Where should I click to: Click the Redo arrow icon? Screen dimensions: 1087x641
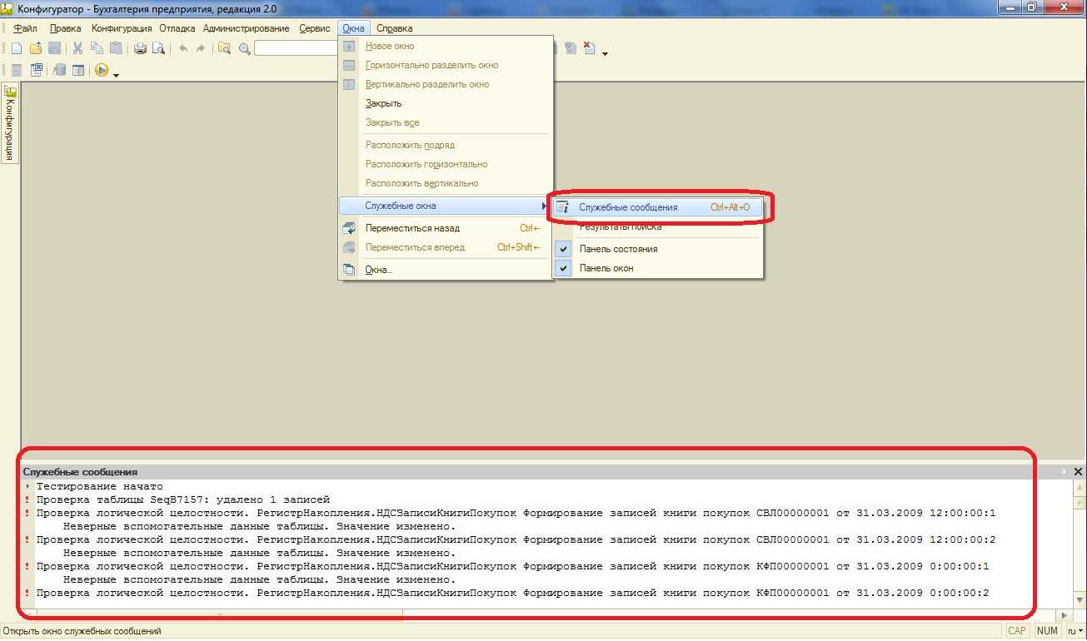[201, 48]
